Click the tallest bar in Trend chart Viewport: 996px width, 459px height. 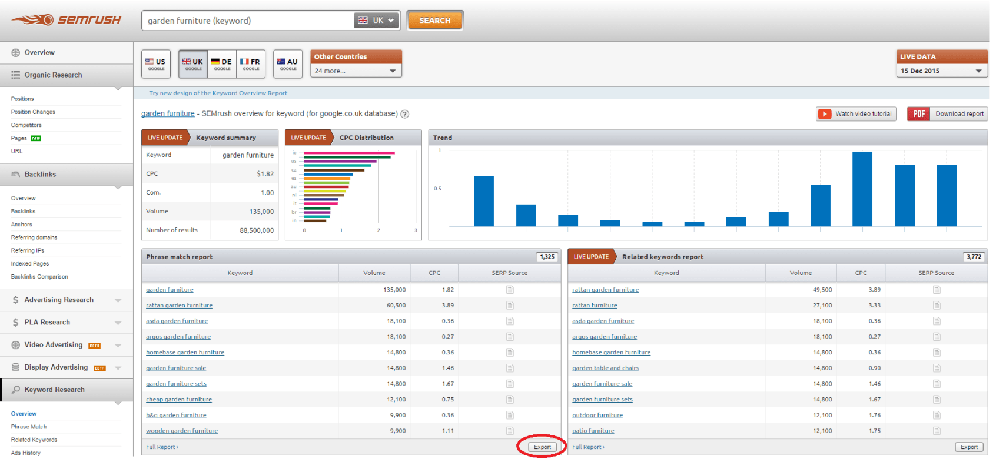click(x=862, y=189)
